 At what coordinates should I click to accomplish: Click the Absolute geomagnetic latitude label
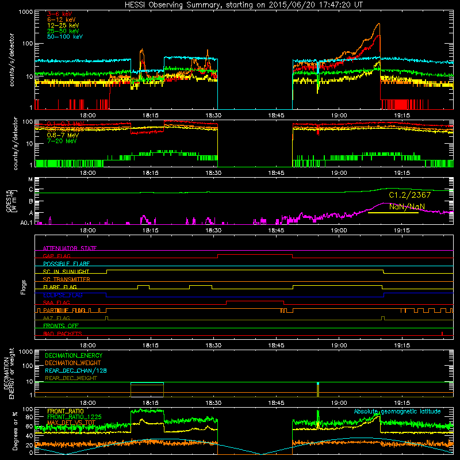397,412
